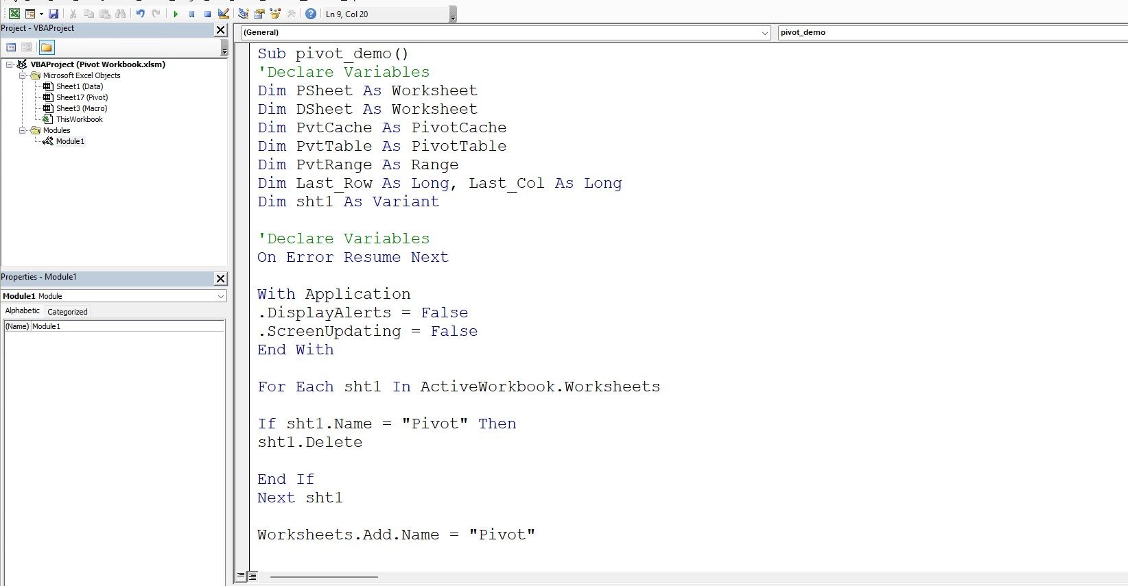
Task: Select Module1 in the project tree
Action: click(x=71, y=141)
